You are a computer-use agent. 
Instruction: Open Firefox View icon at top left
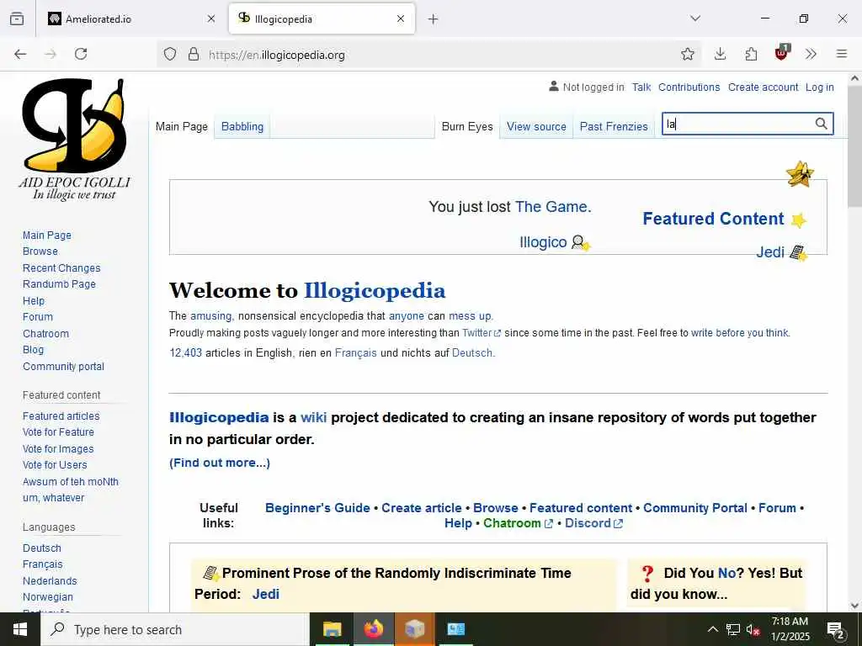click(17, 19)
